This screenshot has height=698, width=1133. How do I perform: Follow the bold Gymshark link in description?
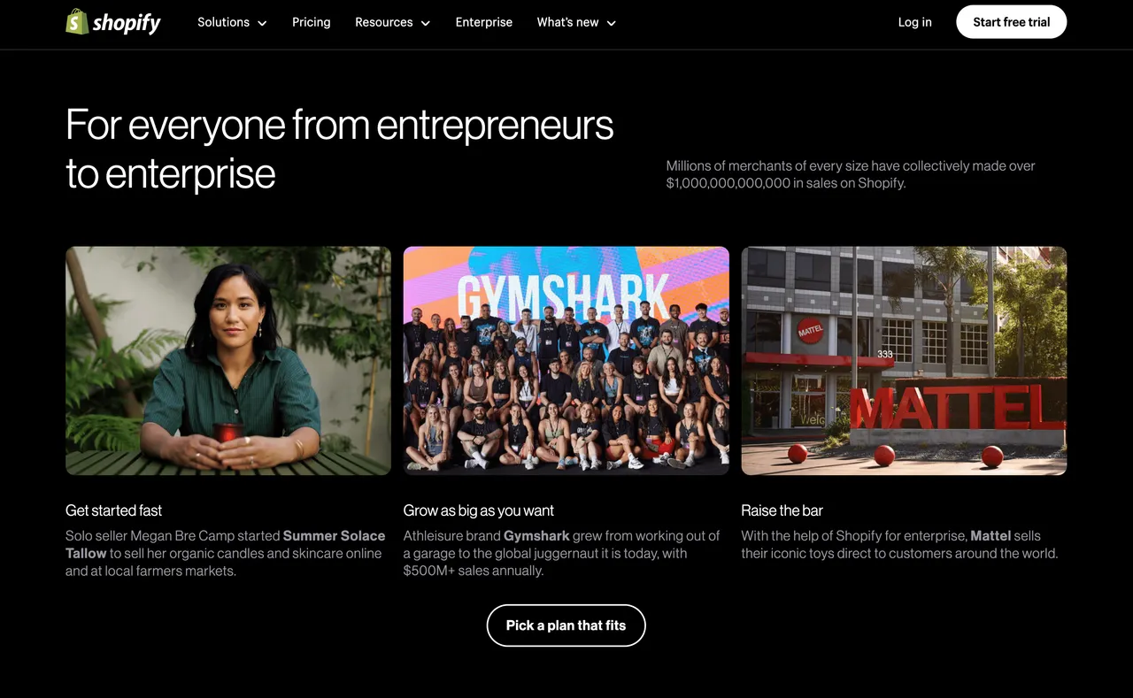[536, 536]
